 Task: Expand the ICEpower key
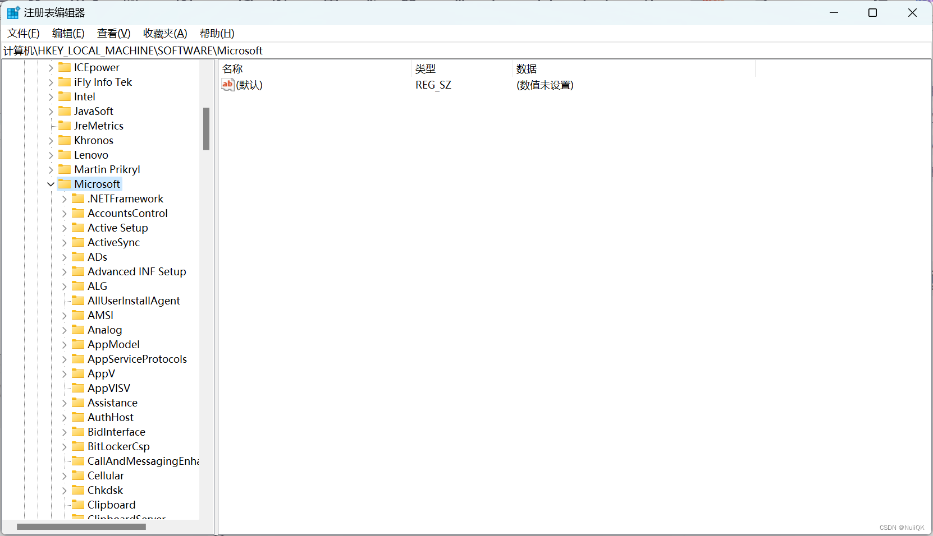[51, 67]
